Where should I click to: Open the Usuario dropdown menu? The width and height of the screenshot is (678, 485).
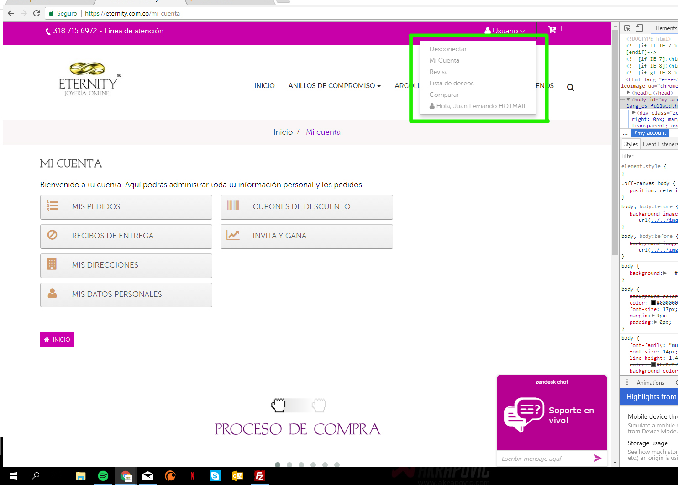tap(505, 31)
